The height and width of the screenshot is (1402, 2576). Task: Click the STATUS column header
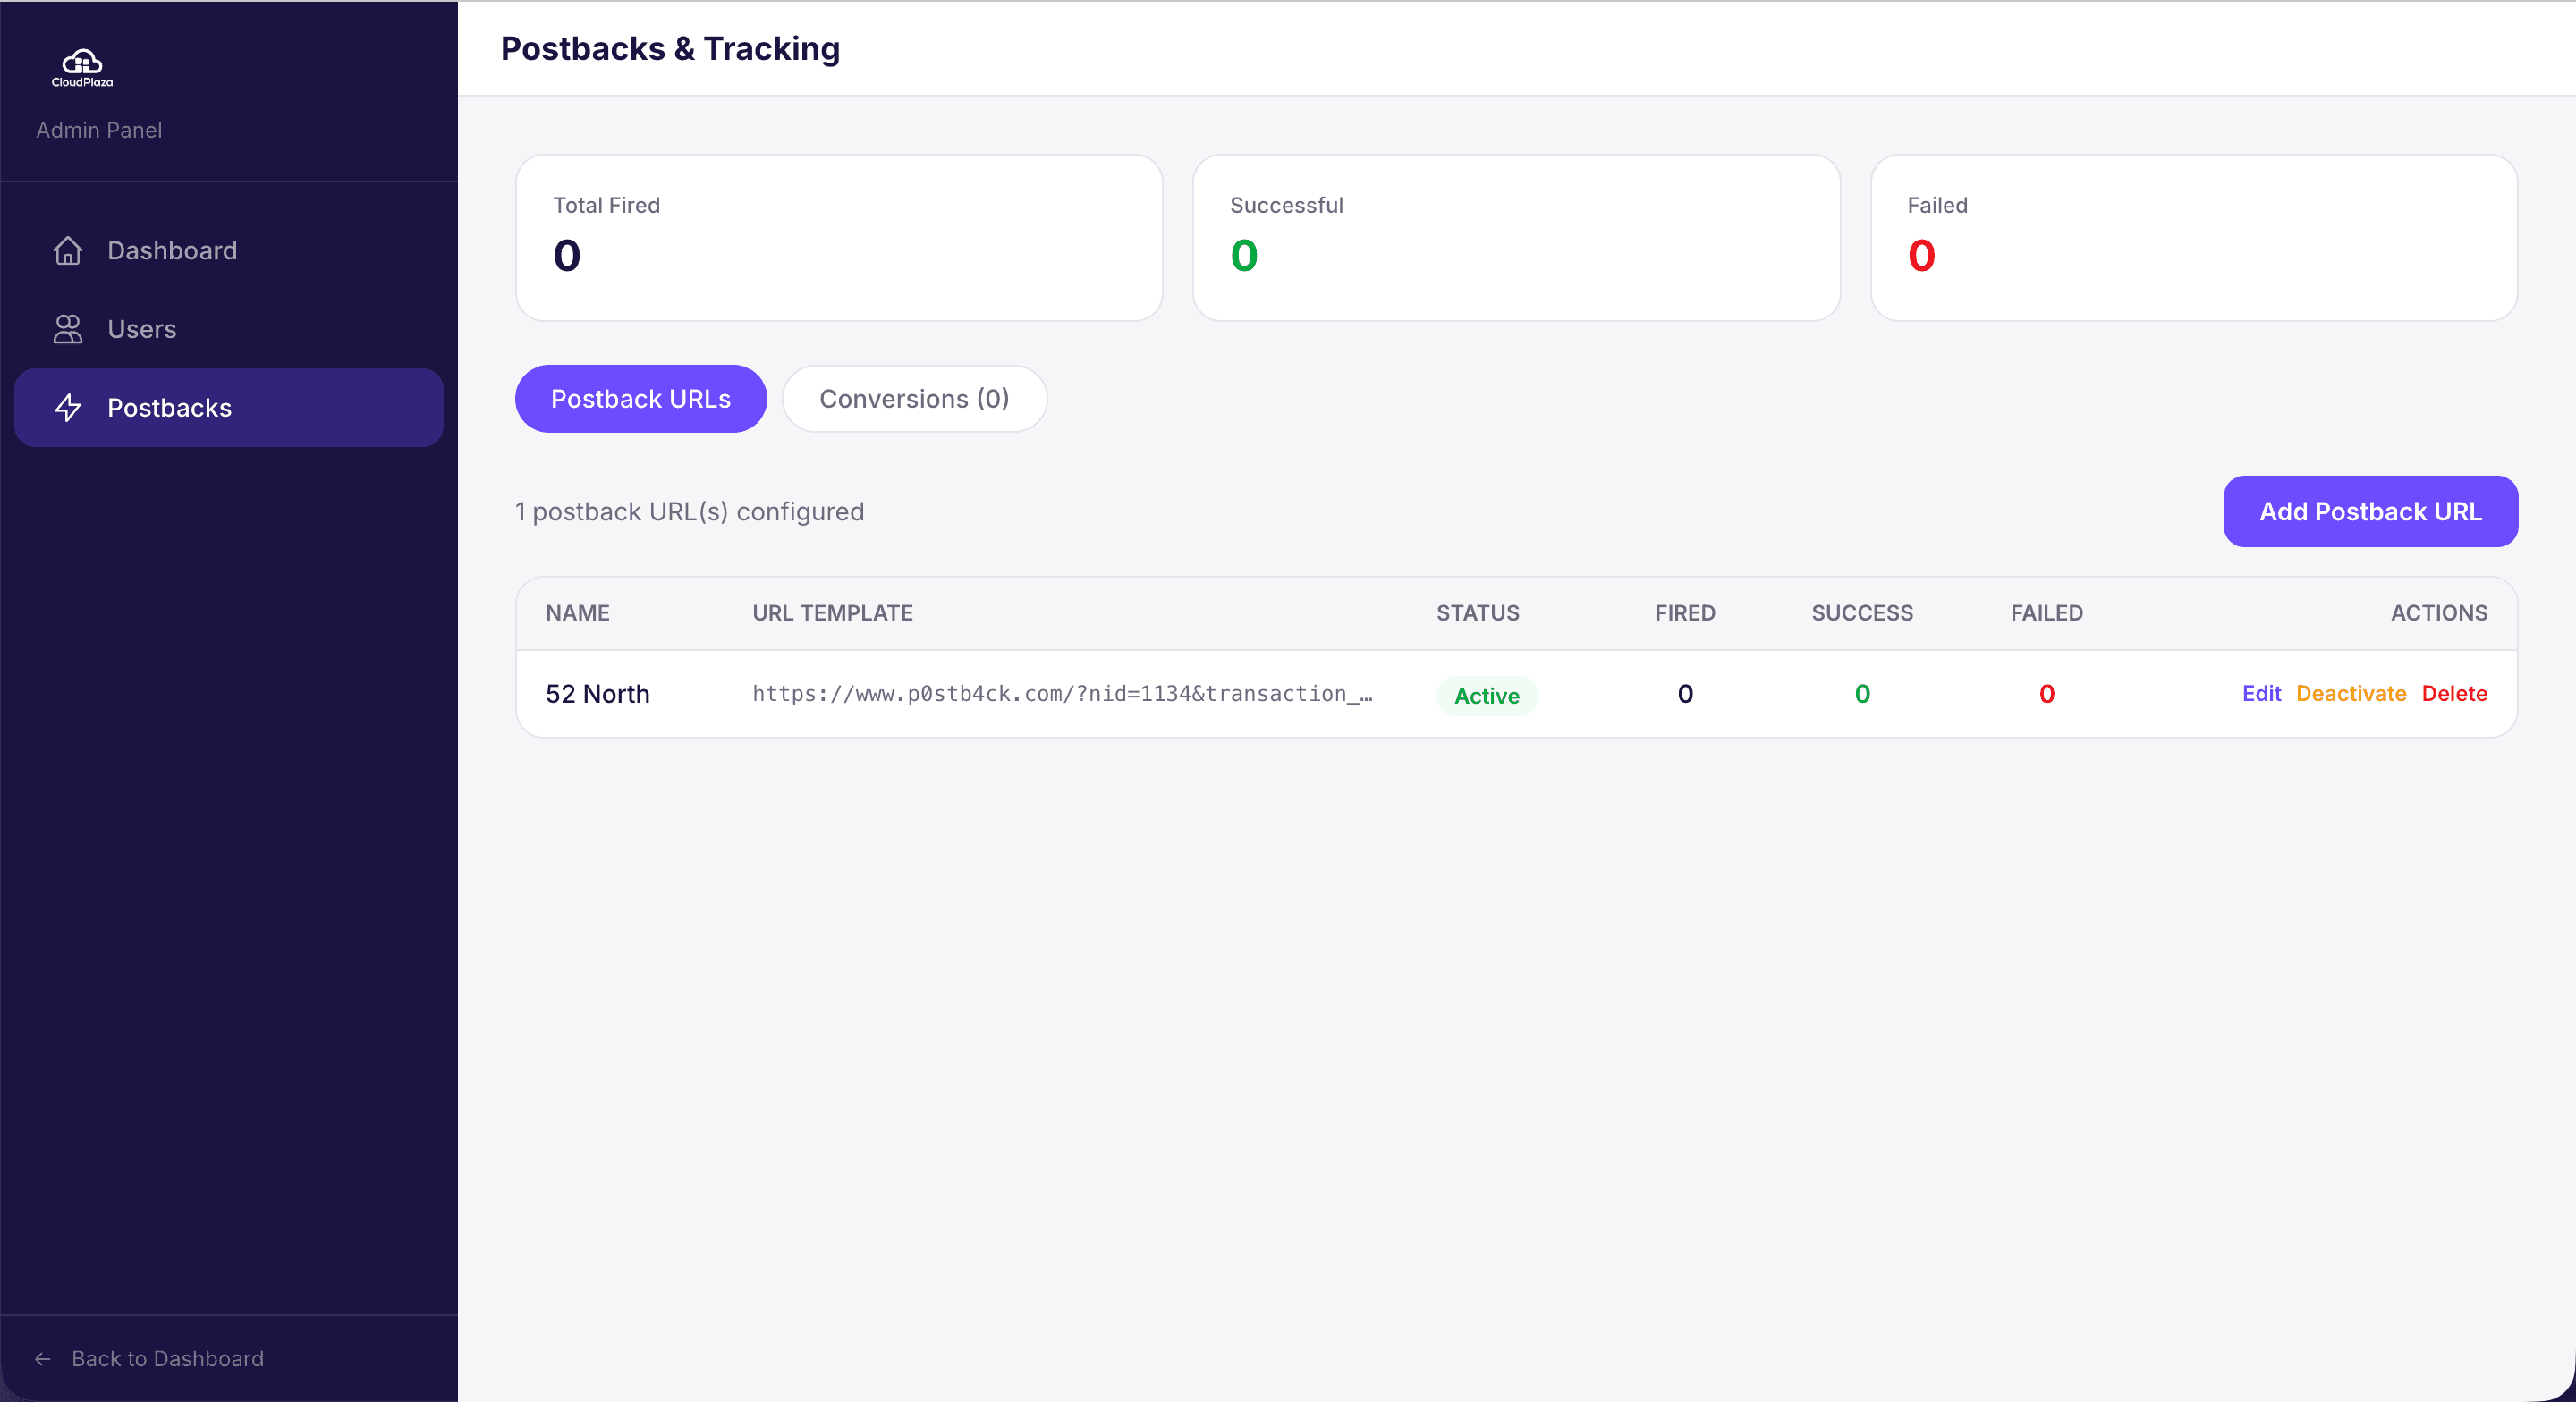[1477, 613]
